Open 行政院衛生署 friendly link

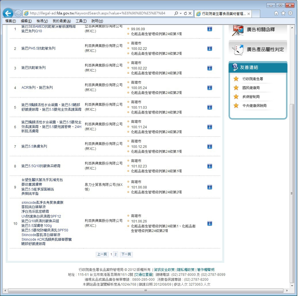pos(253,79)
